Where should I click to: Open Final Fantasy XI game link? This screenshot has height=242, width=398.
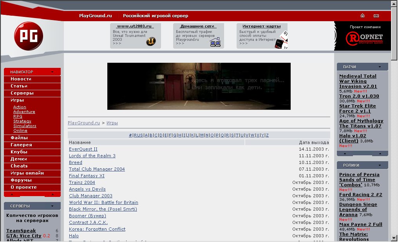point(87,176)
